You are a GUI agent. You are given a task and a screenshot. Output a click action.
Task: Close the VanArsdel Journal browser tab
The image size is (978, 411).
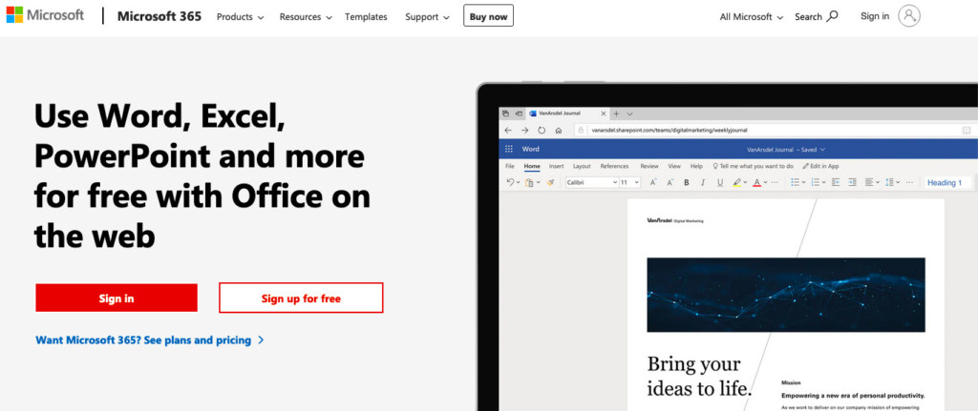click(x=604, y=113)
